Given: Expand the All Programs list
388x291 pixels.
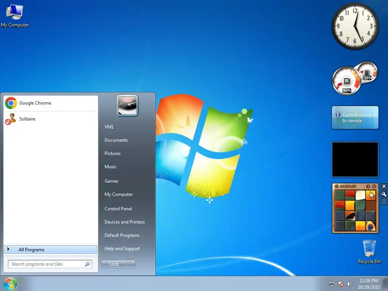Looking at the screenshot, I should (51, 250).
